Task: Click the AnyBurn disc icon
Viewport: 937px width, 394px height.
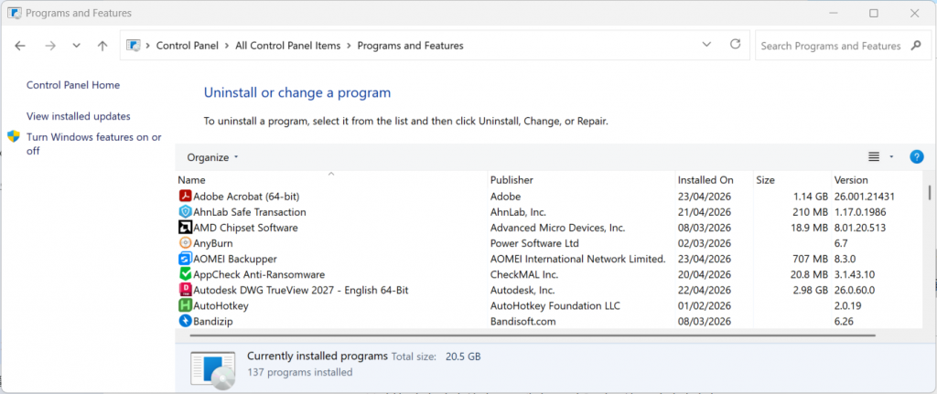Action: click(185, 243)
